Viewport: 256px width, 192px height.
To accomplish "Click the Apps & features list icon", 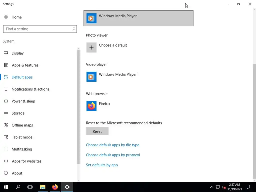I will coord(6,65).
